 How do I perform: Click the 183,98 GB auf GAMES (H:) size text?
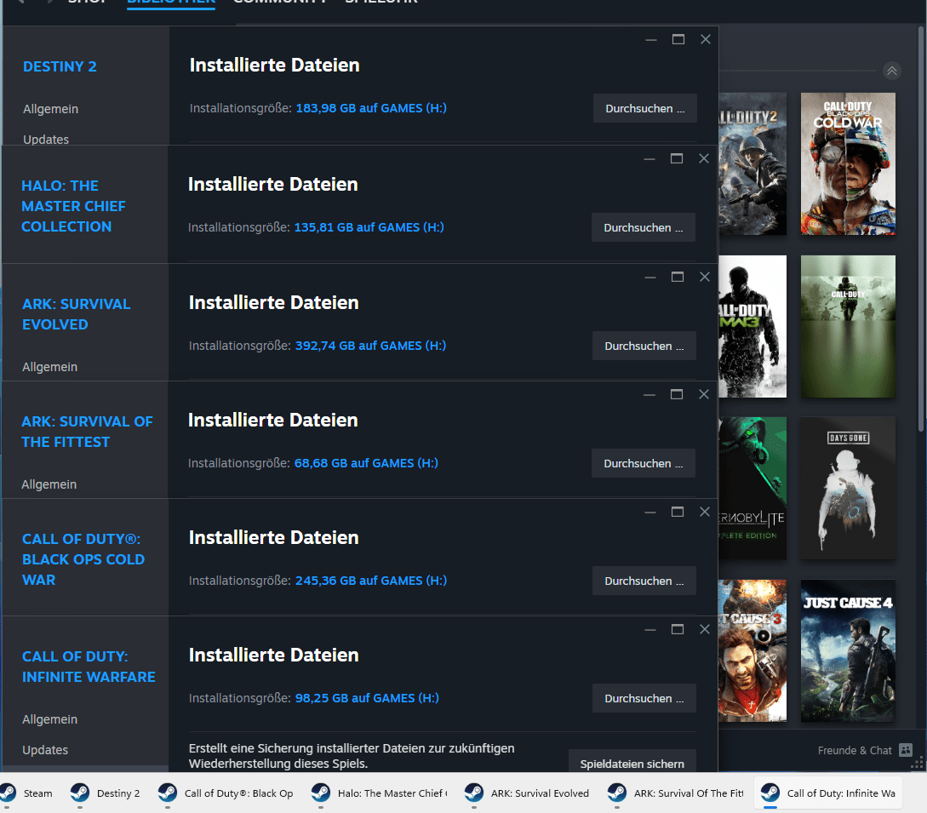click(371, 108)
